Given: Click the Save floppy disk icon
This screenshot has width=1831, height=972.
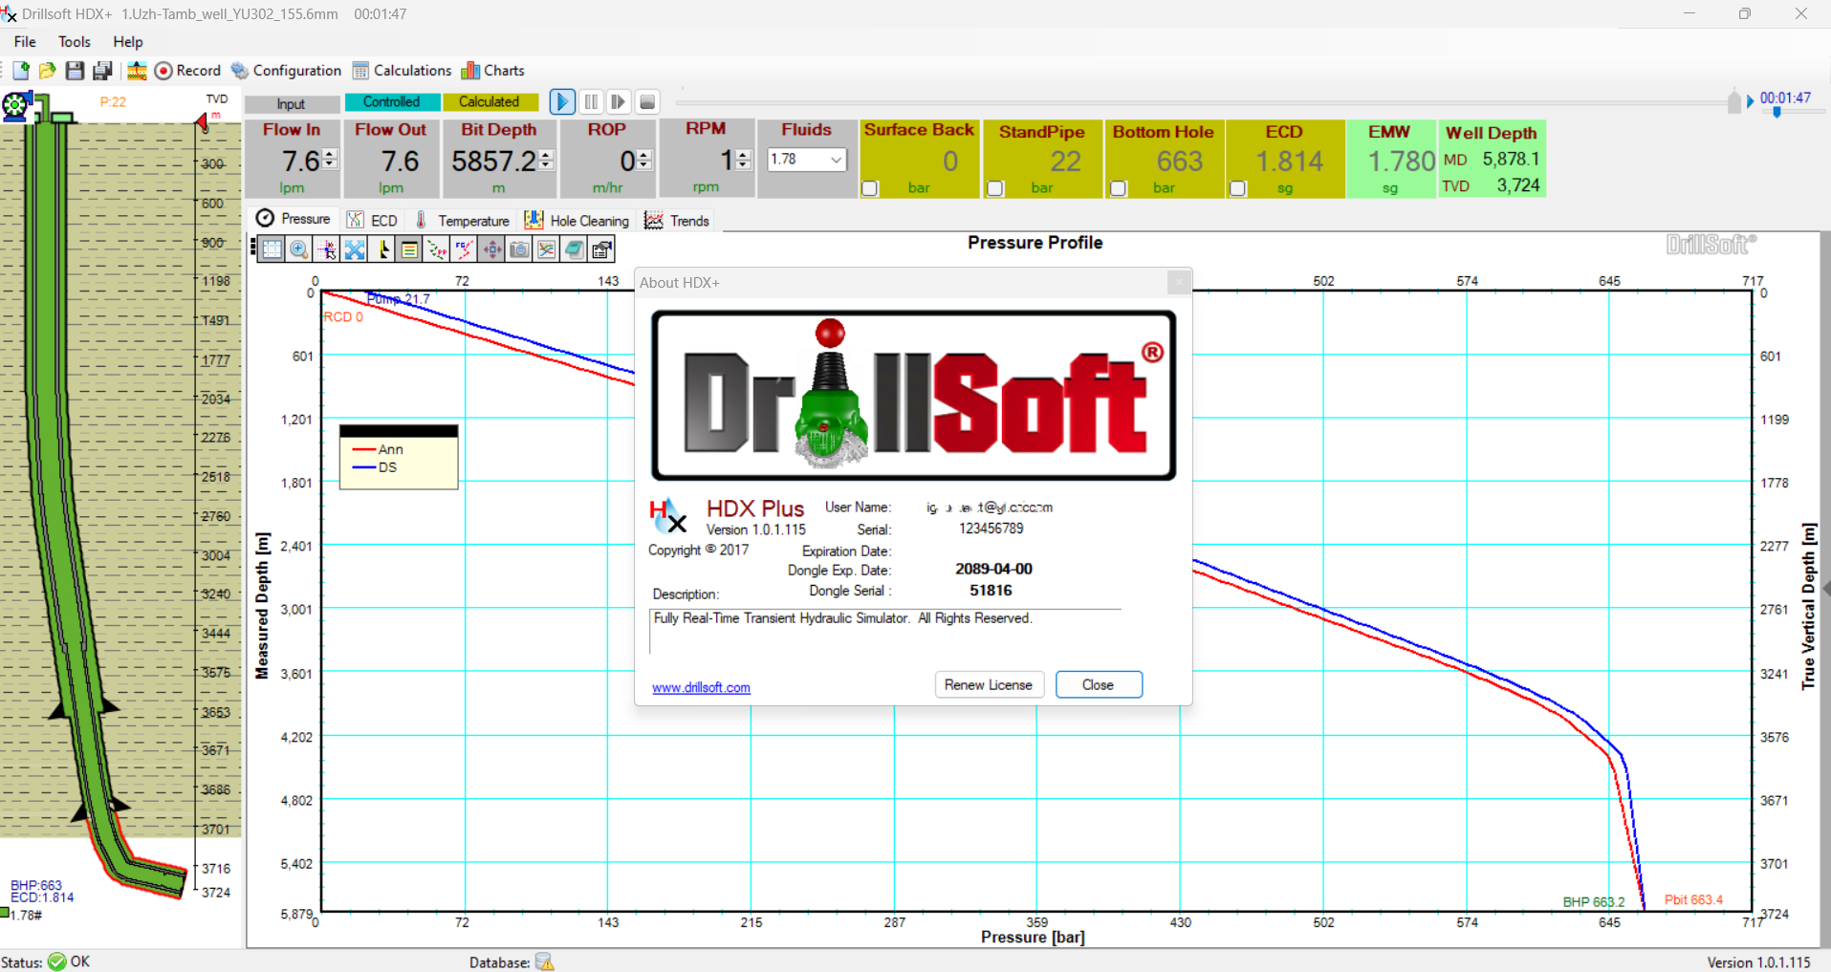Looking at the screenshot, I should (x=75, y=71).
